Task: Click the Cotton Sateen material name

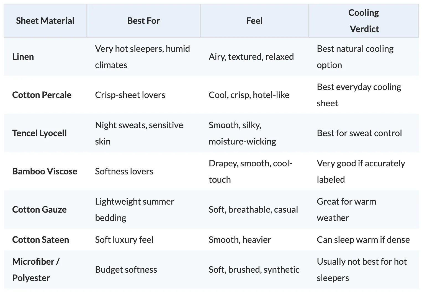Action: 40,240
